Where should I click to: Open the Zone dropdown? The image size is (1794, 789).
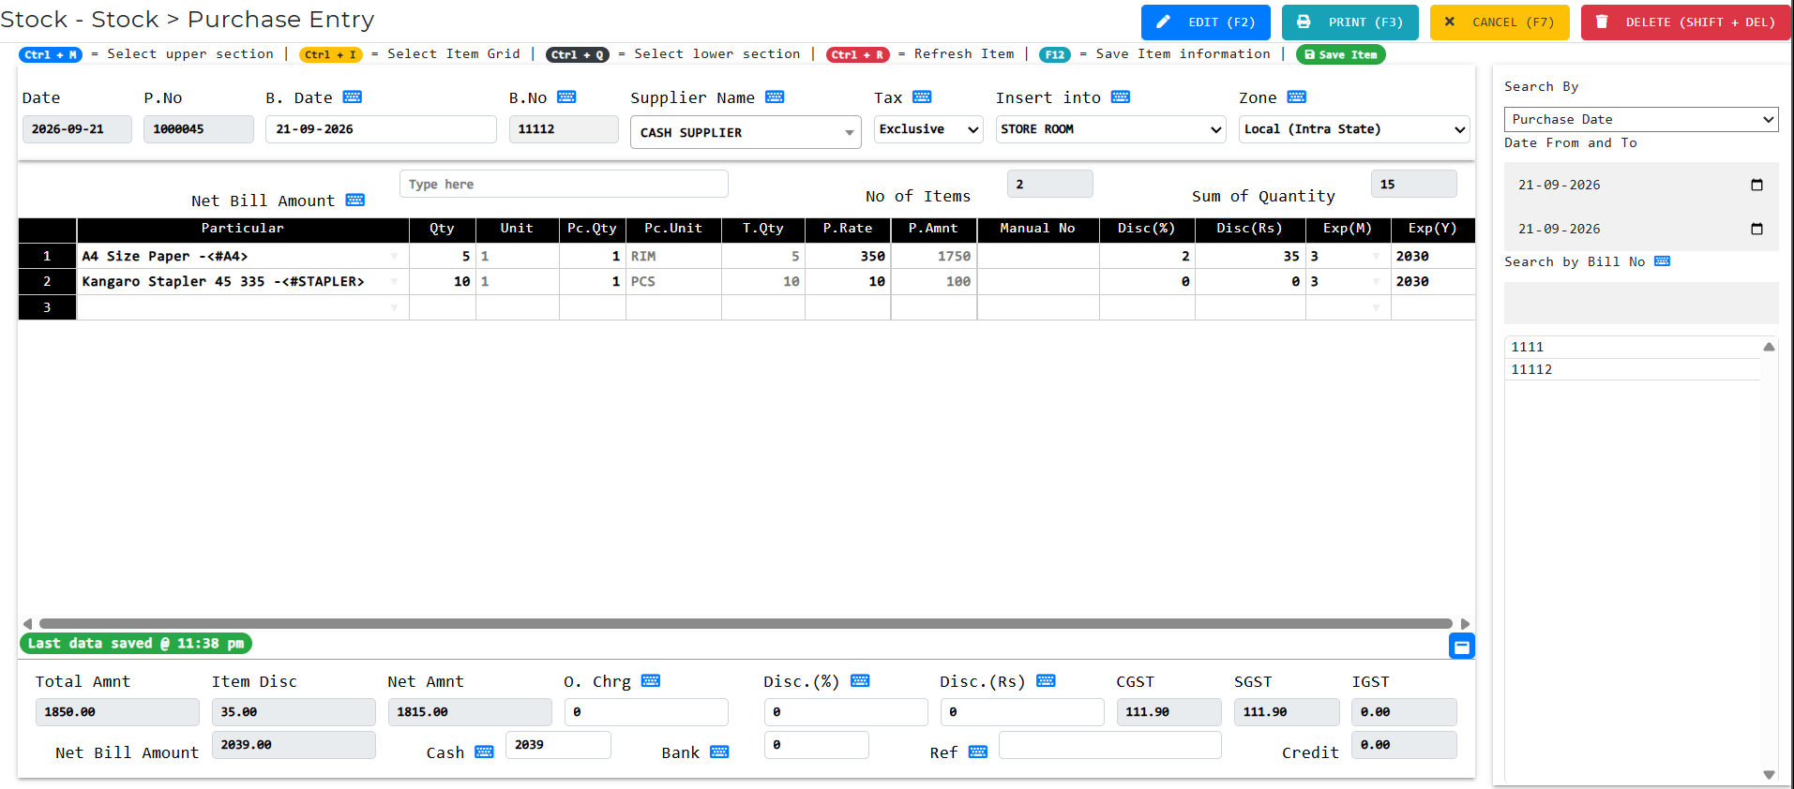(1354, 129)
